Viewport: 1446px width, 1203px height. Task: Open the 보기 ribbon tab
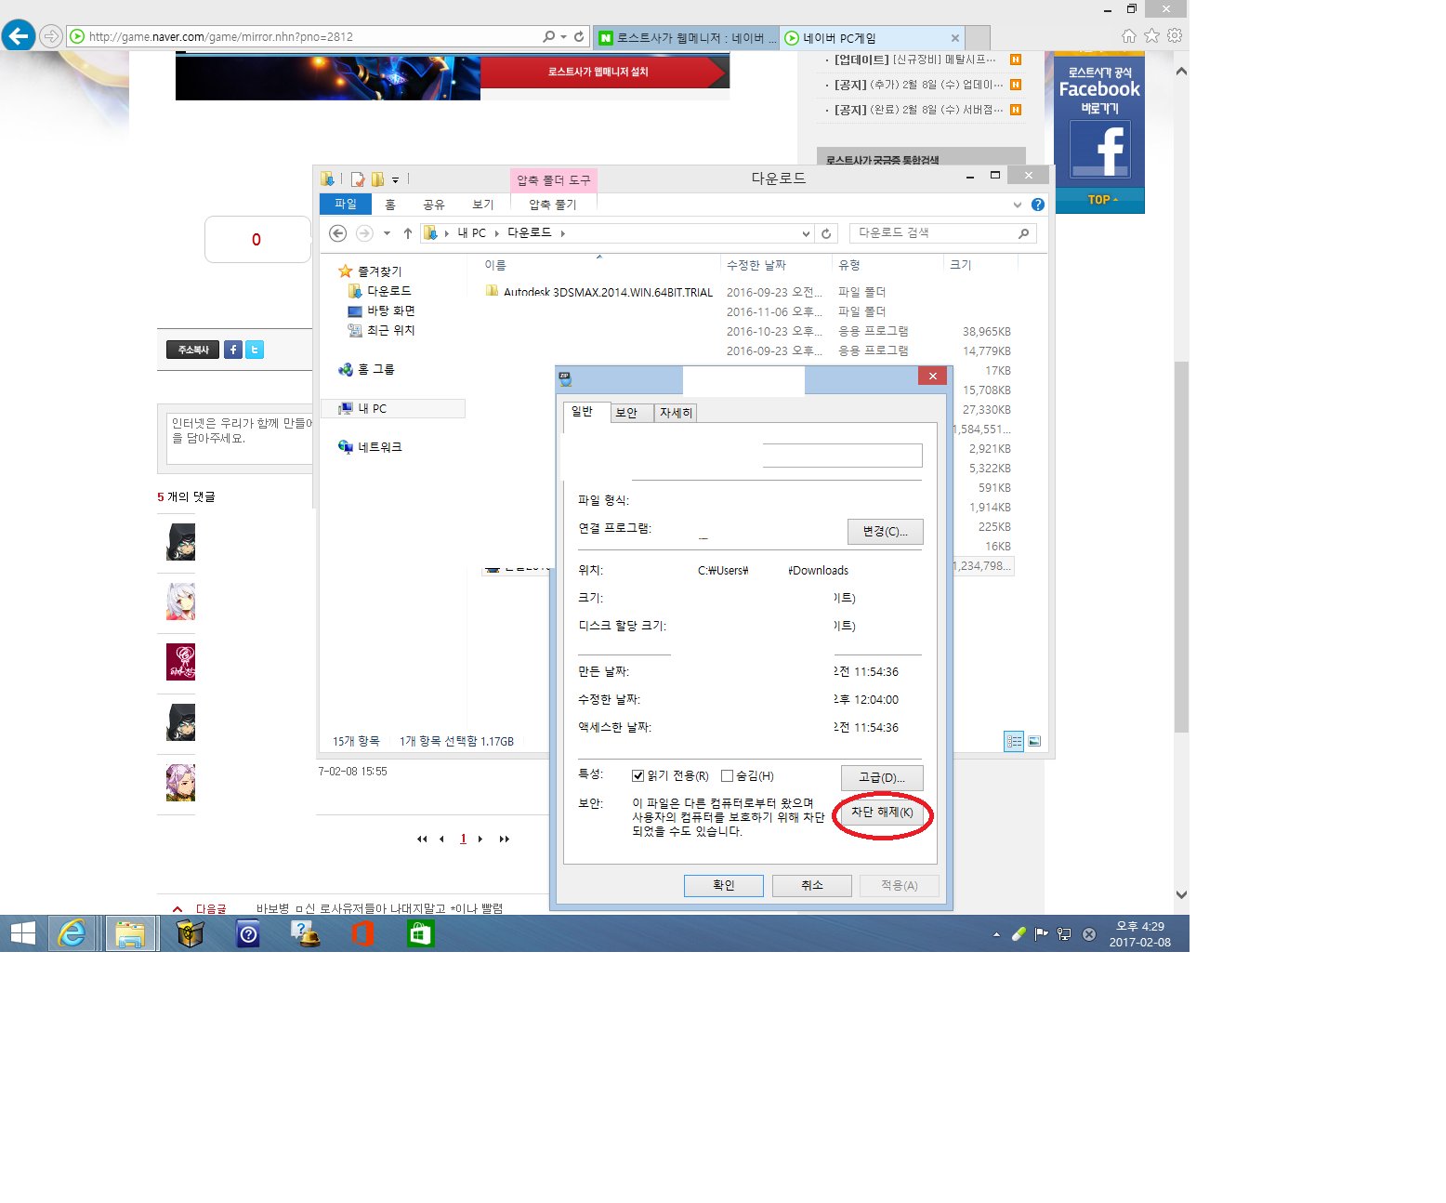(483, 205)
